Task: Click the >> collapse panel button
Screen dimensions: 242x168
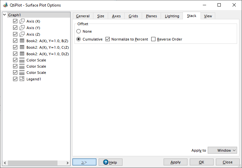Action: (84, 162)
